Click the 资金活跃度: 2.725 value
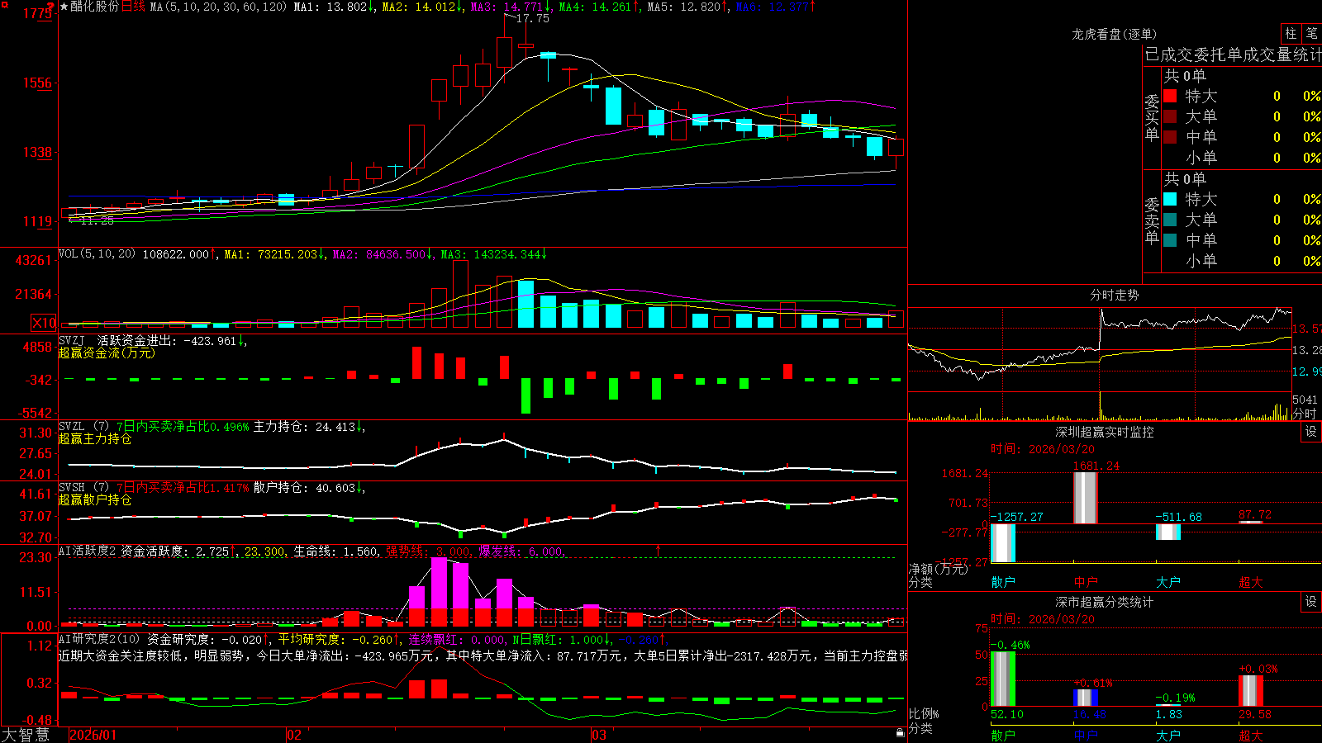The height and width of the screenshot is (743, 1322). click(x=178, y=551)
